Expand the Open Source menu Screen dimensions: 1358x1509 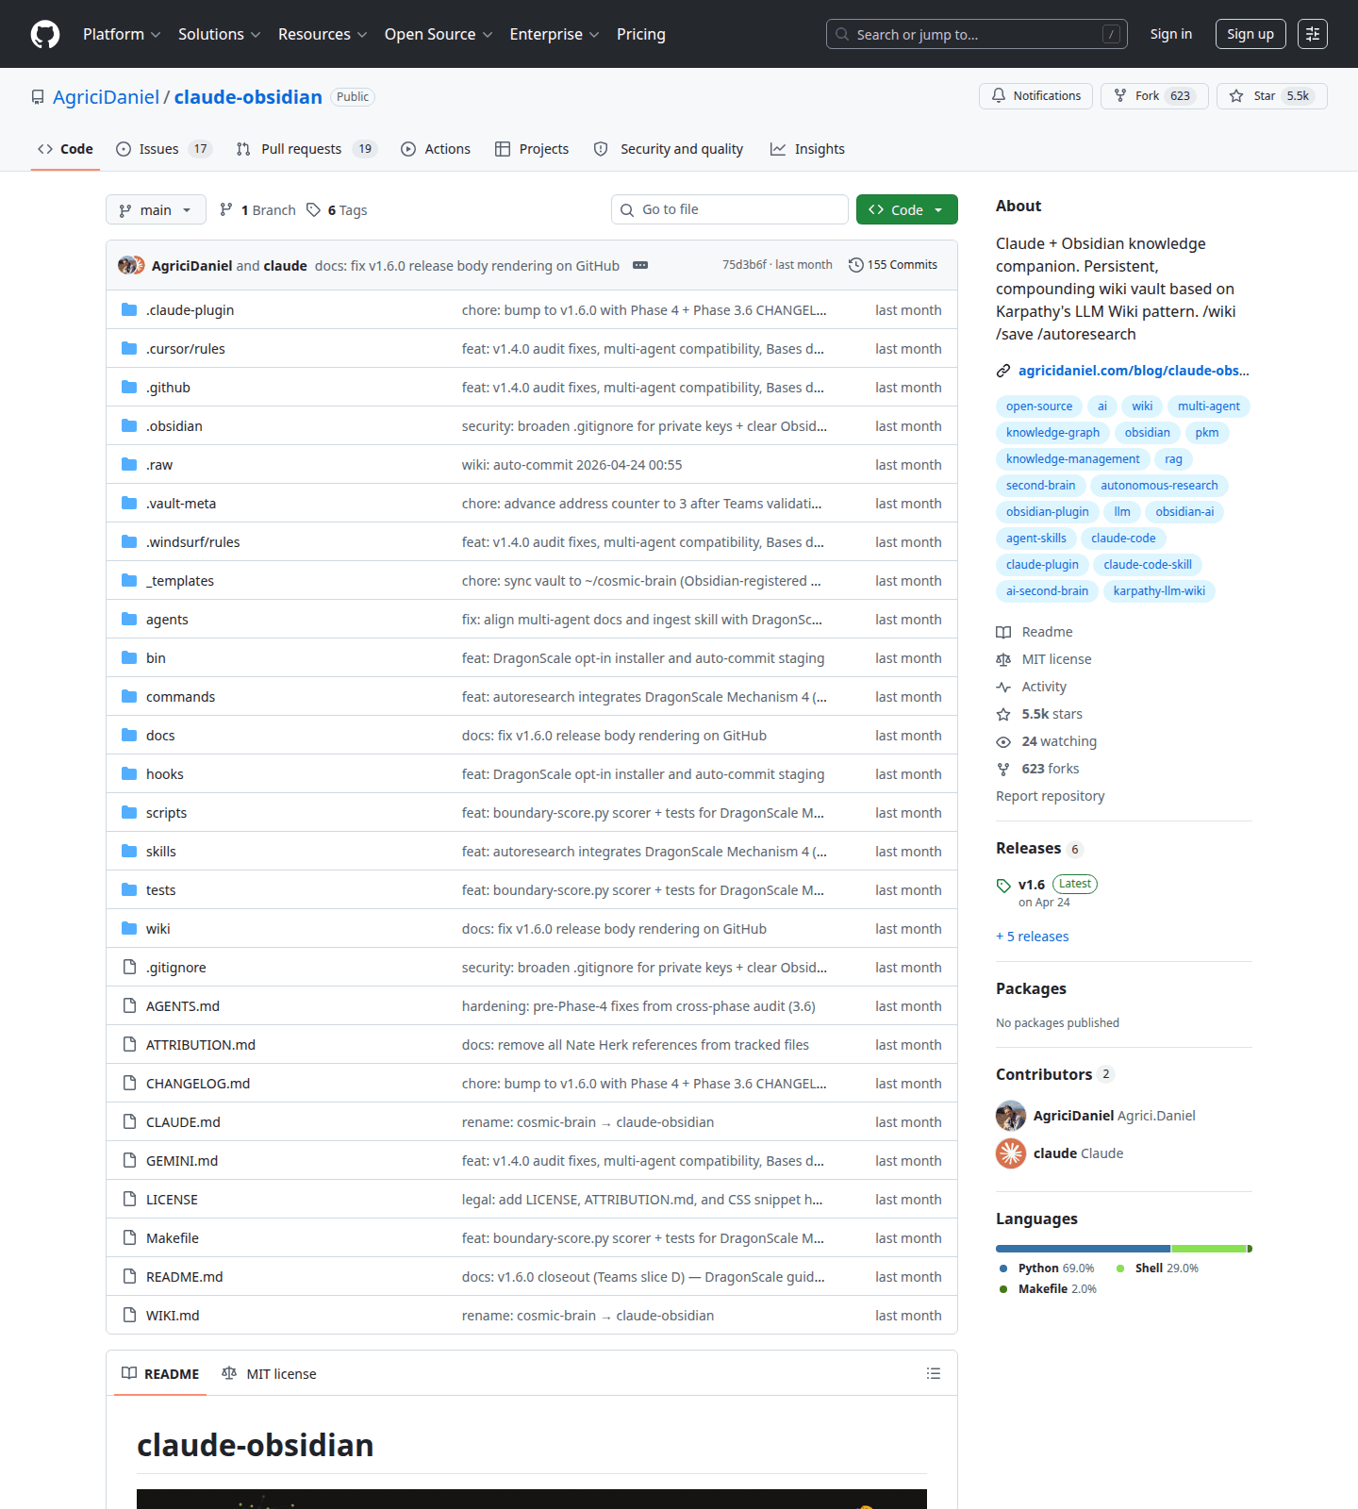[439, 34]
